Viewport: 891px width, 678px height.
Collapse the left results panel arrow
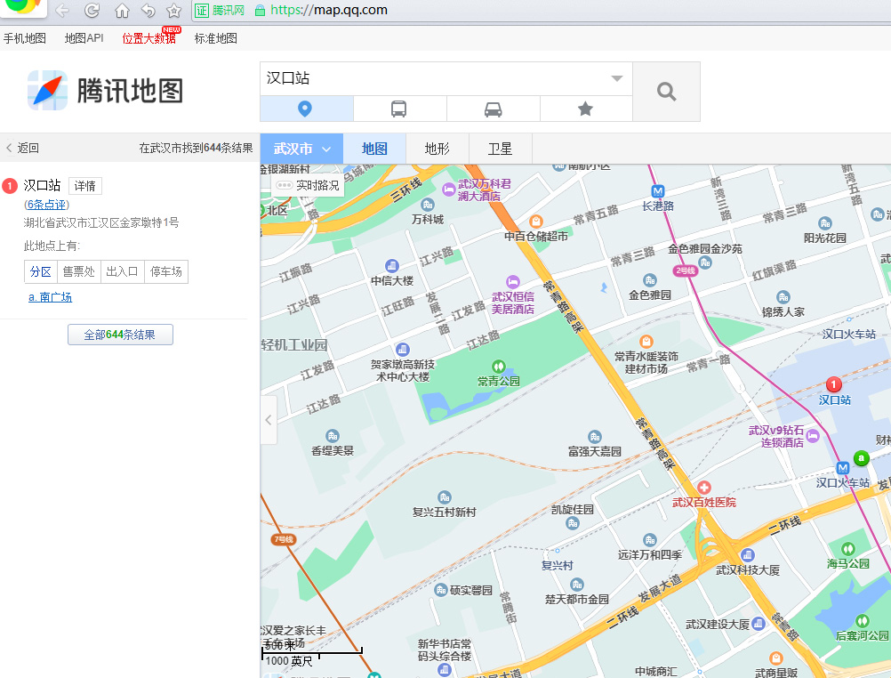(269, 420)
